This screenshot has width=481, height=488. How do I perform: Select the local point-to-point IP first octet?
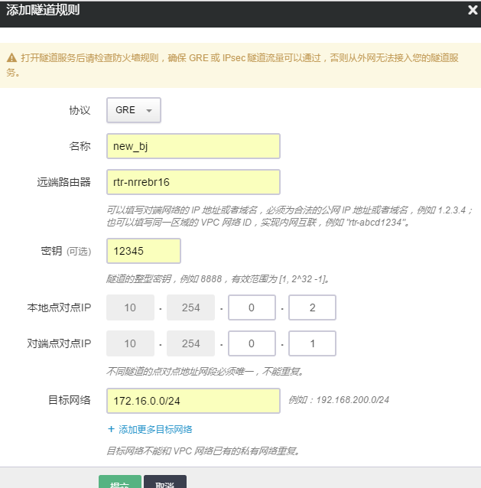click(x=130, y=308)
